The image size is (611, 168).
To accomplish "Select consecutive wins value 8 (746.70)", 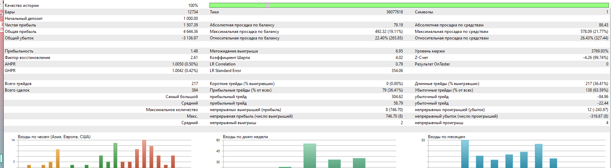I will click(x=394, y=110).
